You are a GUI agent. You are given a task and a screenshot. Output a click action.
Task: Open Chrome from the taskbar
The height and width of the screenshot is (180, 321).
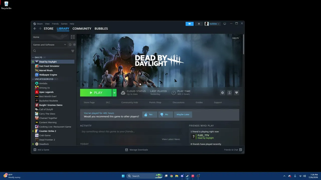click(x=171, y=176)
